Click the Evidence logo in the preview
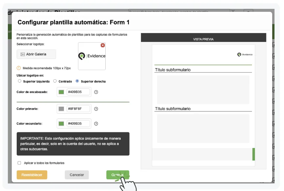 point(245,55)
